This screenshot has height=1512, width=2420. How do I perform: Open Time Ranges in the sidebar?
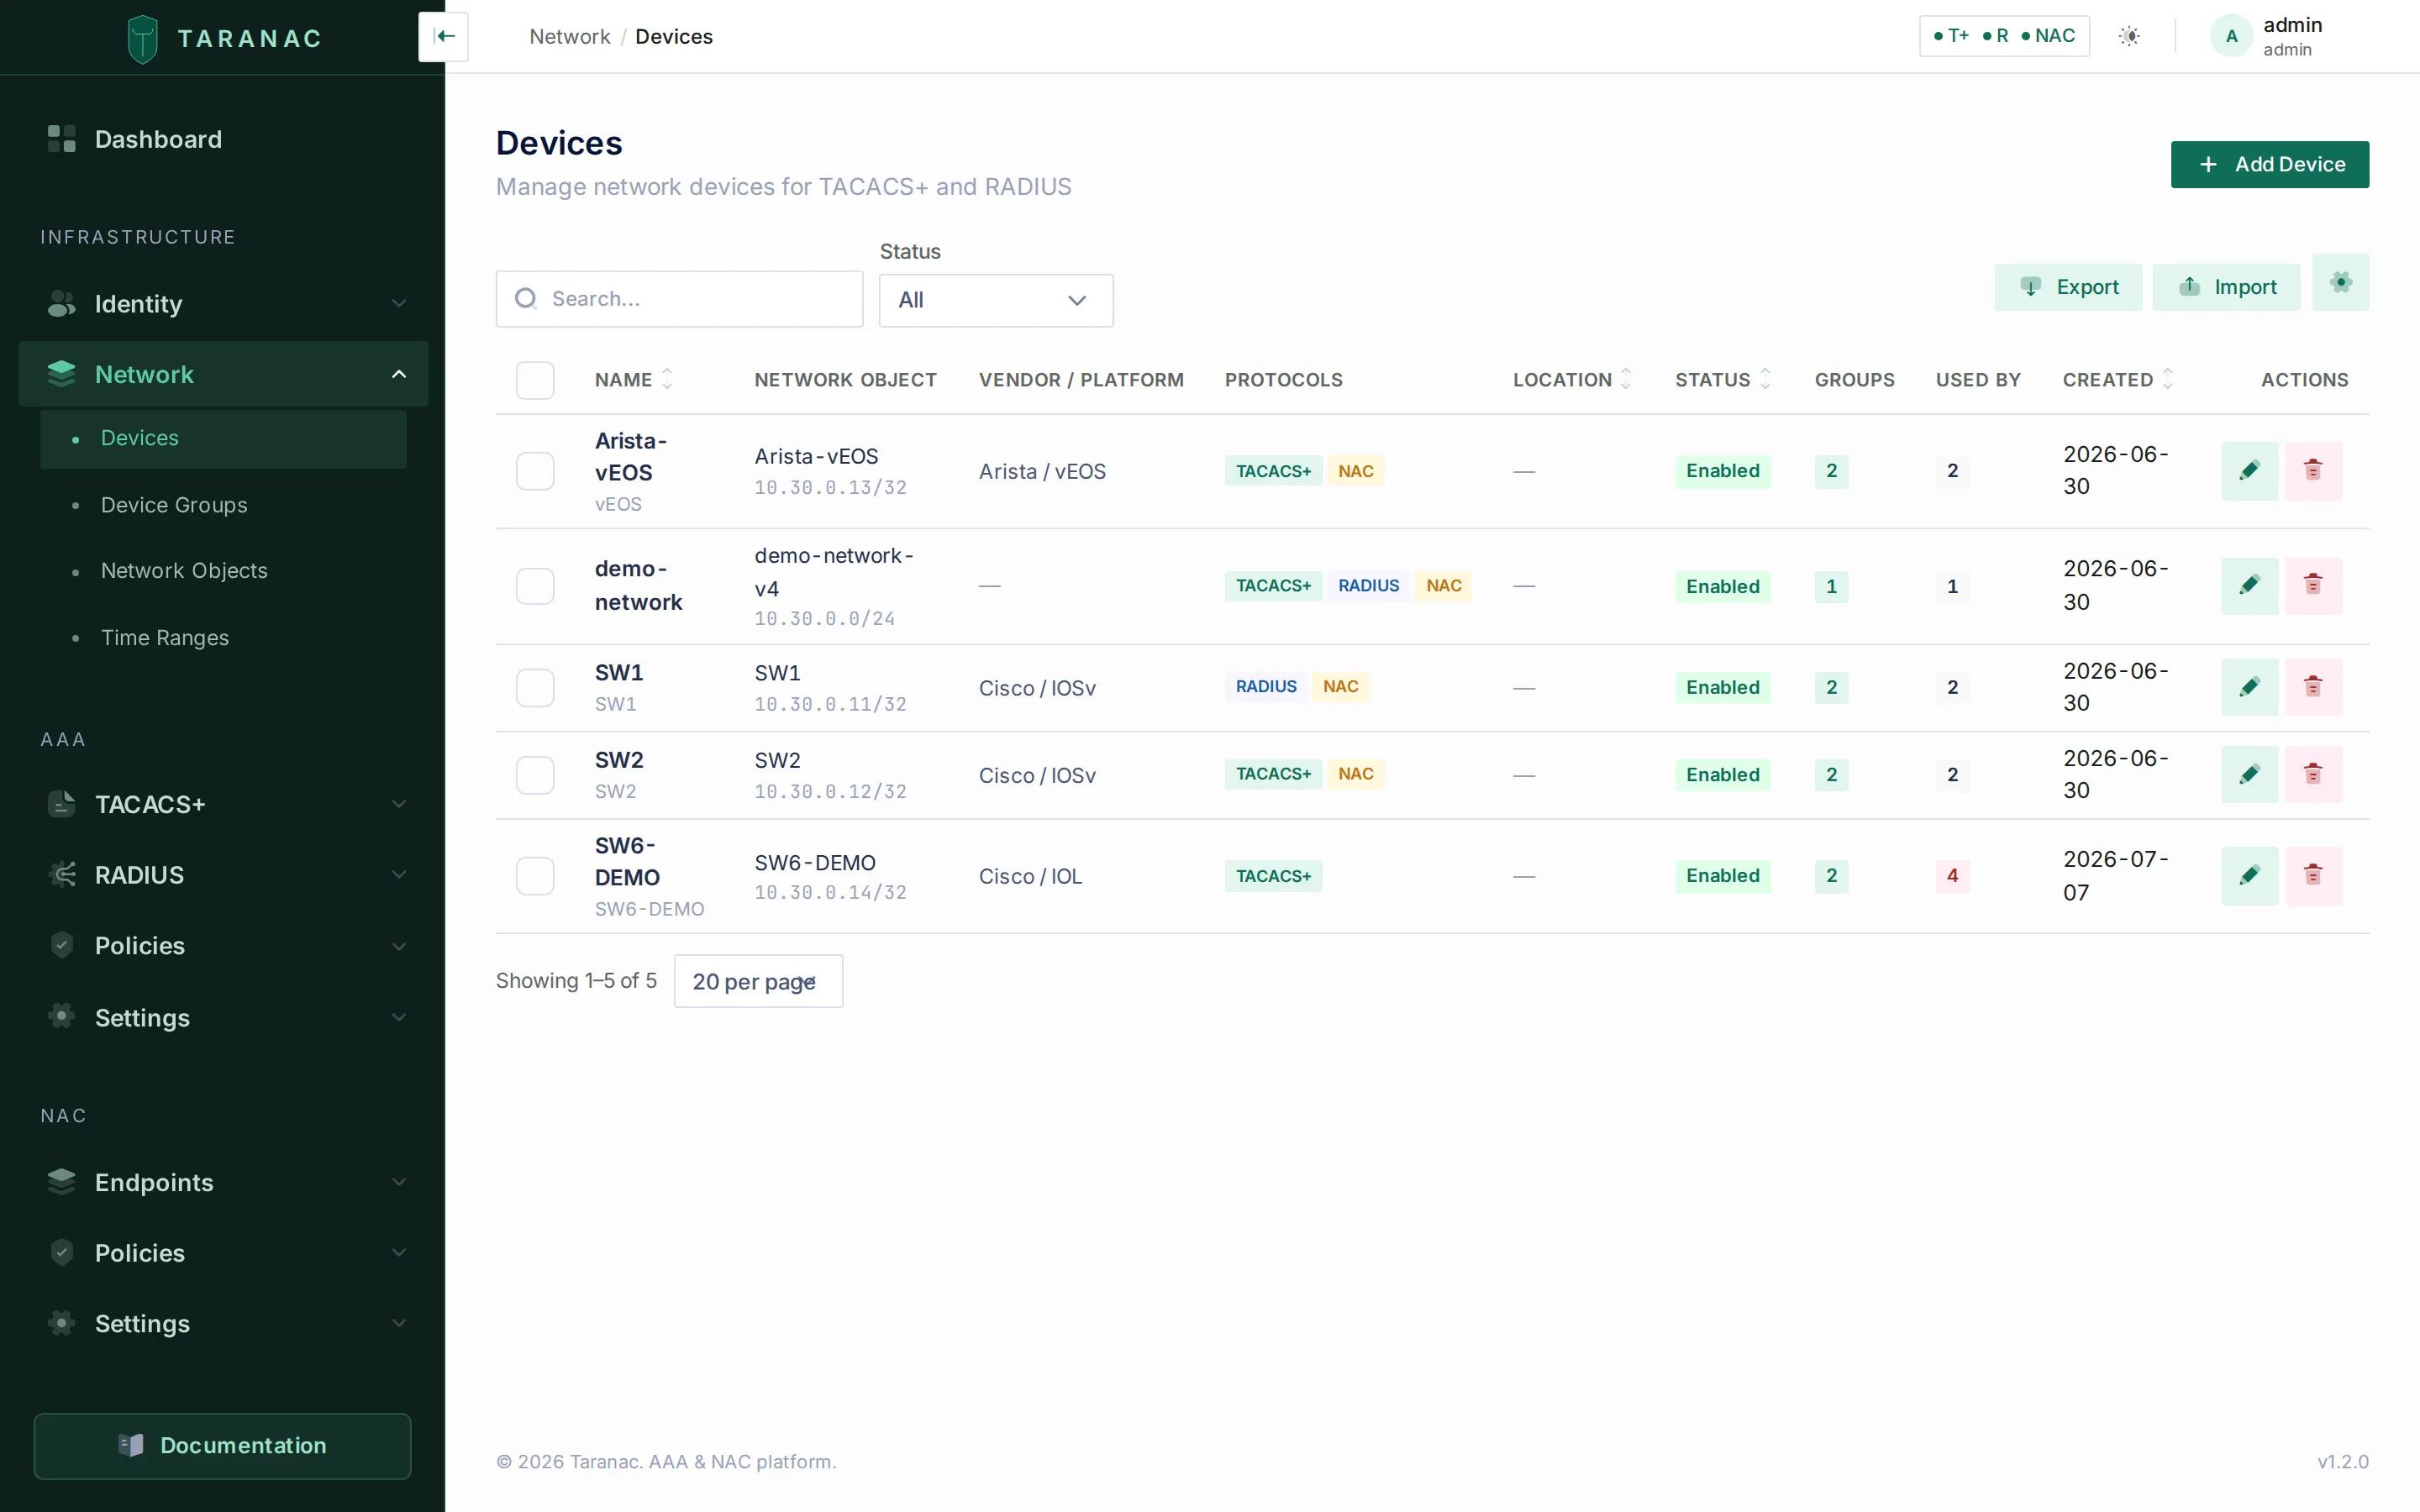tap(223, 638)
